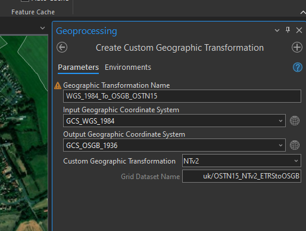Close the Geoprocessing pane
The height and width of the screenshot is (231, 306).
pos(299,30)
